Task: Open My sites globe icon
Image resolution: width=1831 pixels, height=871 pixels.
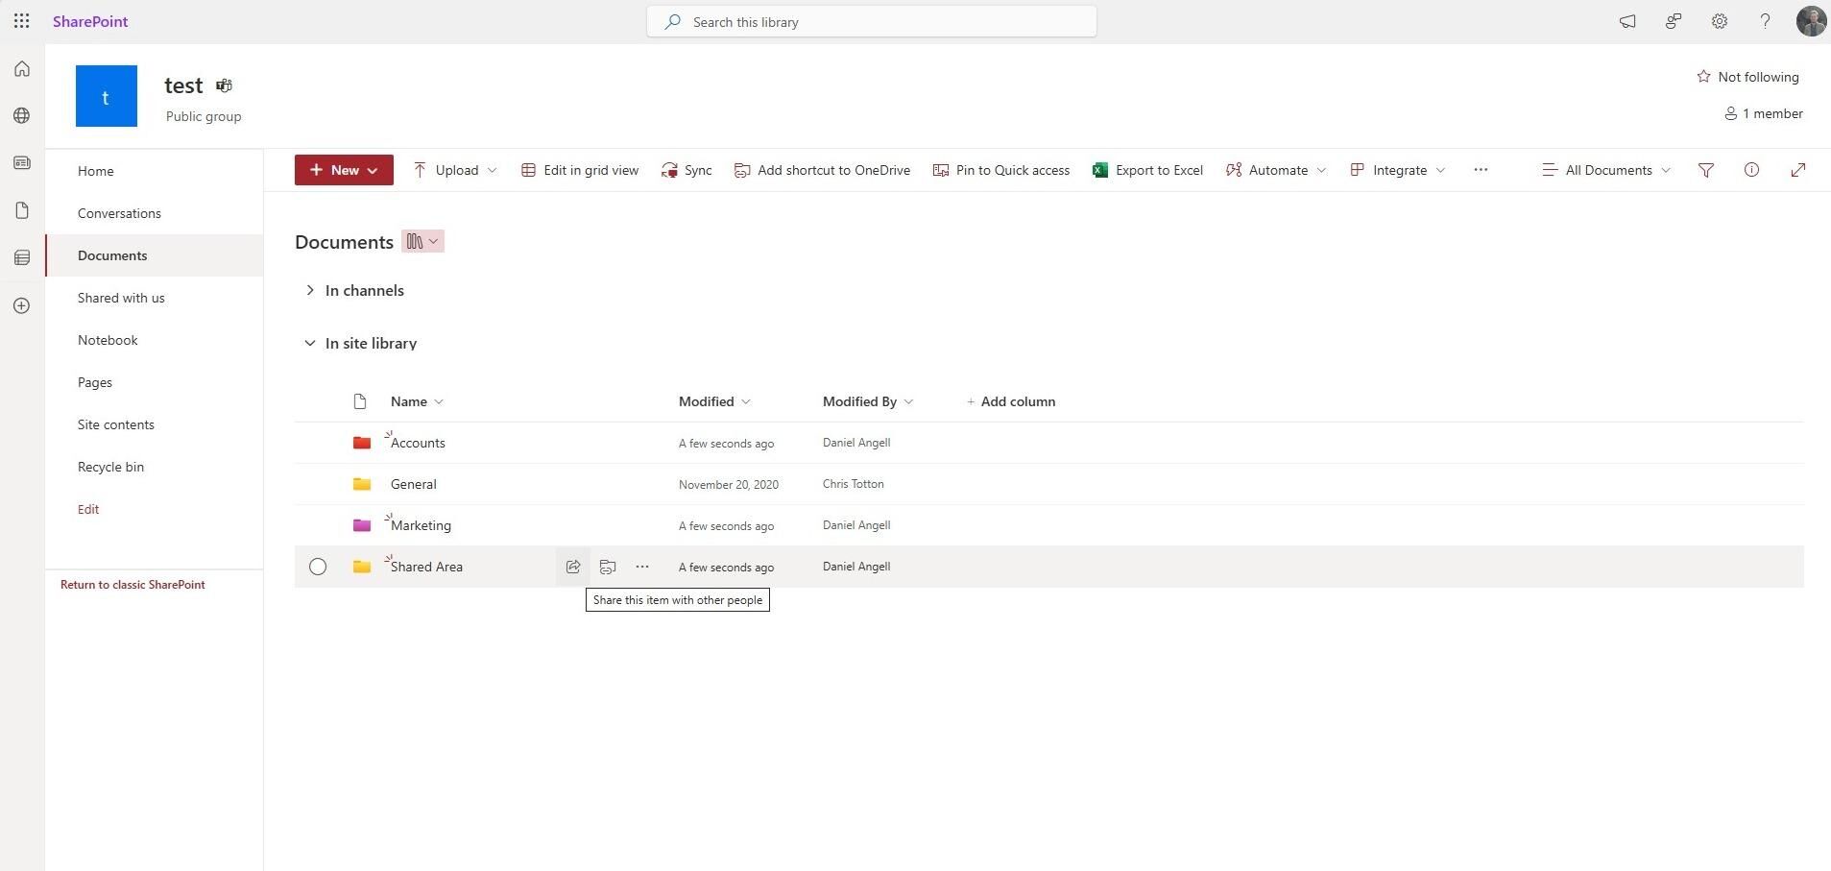Action: (x=22, y=116)
